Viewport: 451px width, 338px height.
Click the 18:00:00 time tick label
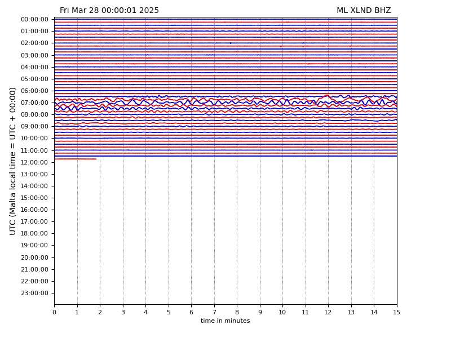[x=34, y=234]
